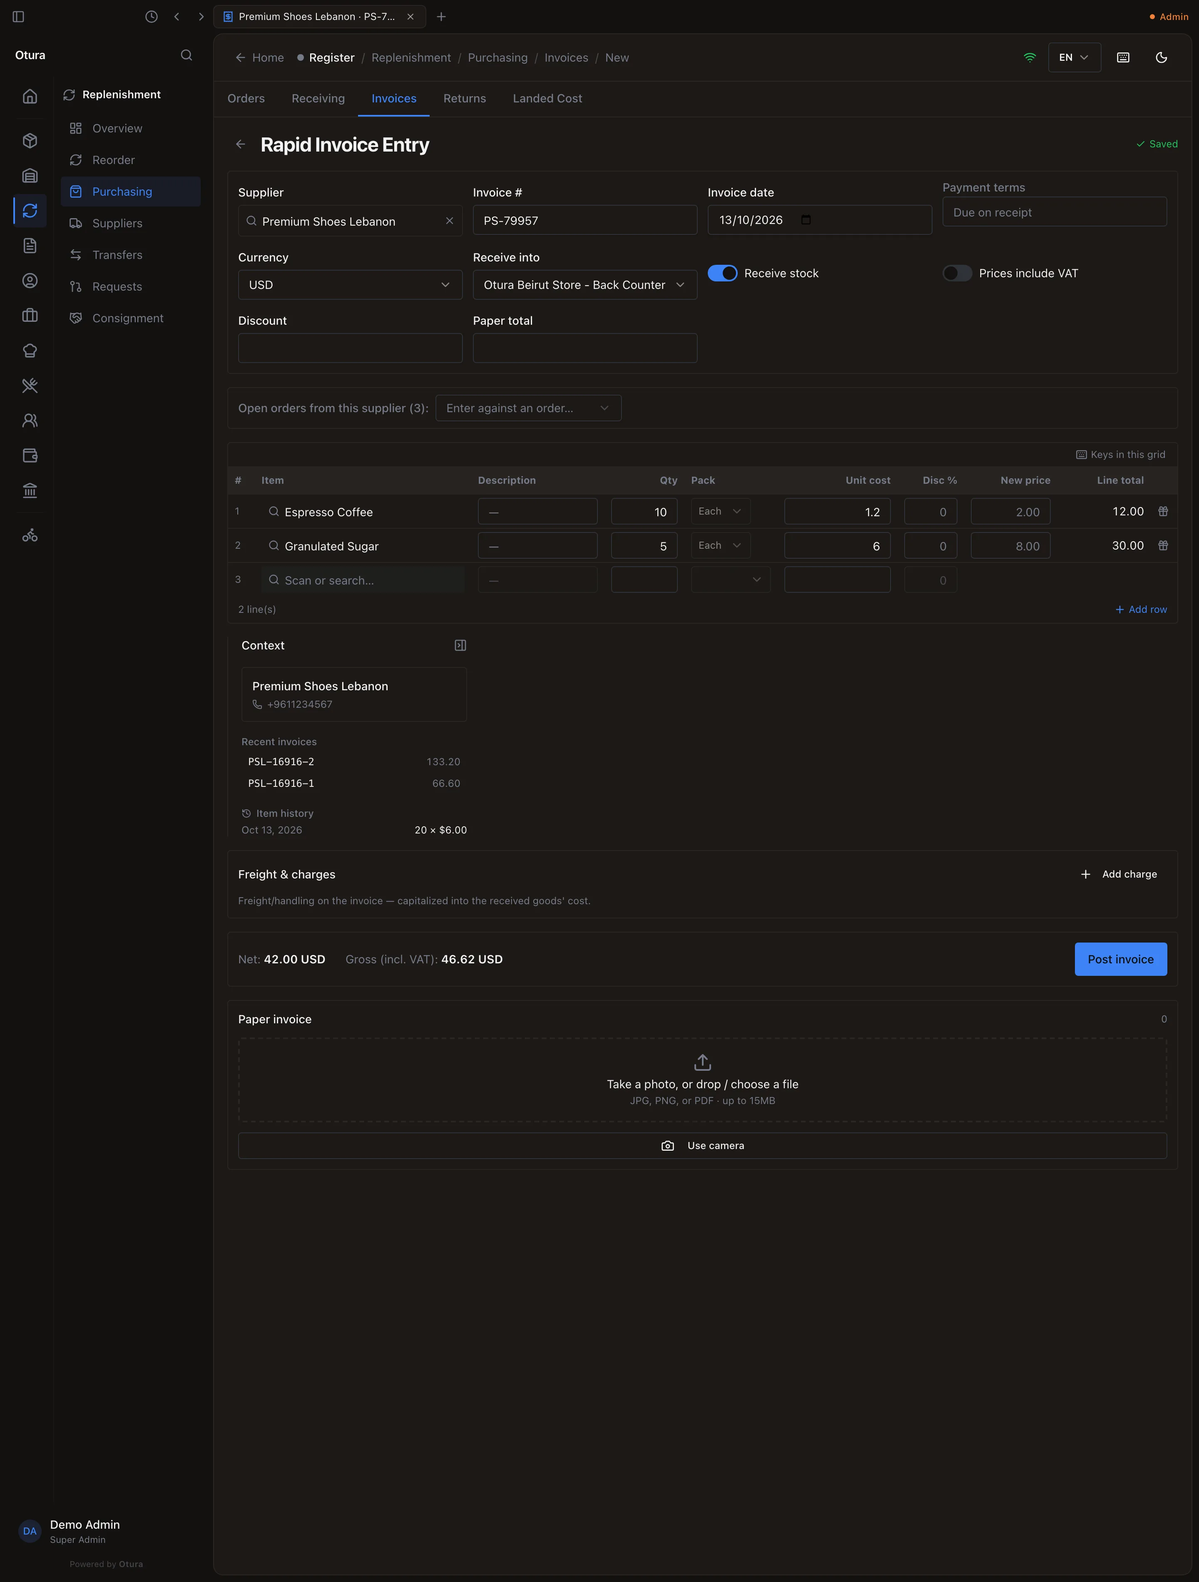Open the invoice date calendar picker

[806, 219]
